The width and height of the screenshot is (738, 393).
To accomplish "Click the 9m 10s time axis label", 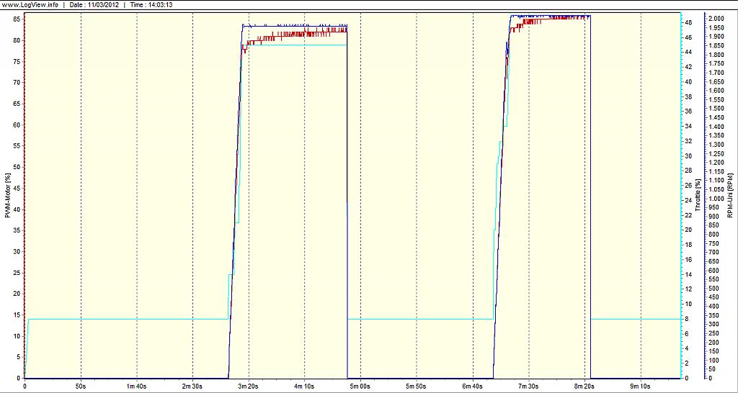I will click(638, 387).
